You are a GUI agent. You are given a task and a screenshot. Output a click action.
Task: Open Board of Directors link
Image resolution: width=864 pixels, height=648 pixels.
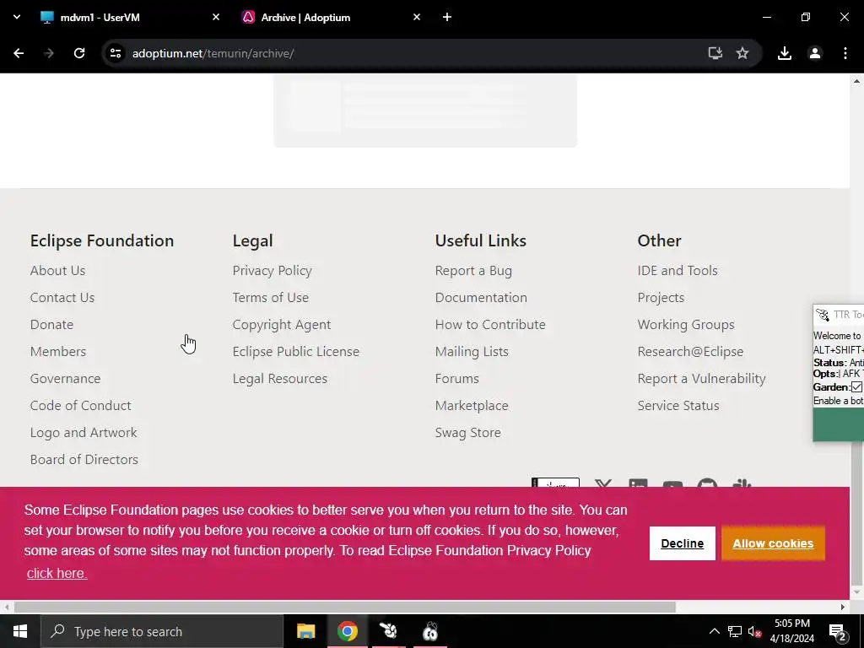pyautogui.click(x=84, y=460)
